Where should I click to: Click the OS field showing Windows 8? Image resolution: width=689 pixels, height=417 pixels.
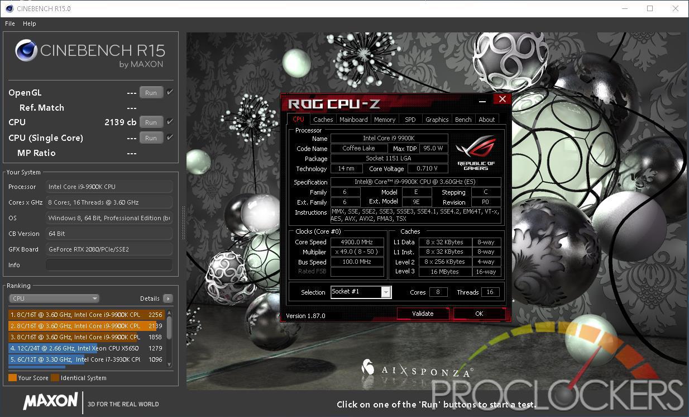click(109, 218)
